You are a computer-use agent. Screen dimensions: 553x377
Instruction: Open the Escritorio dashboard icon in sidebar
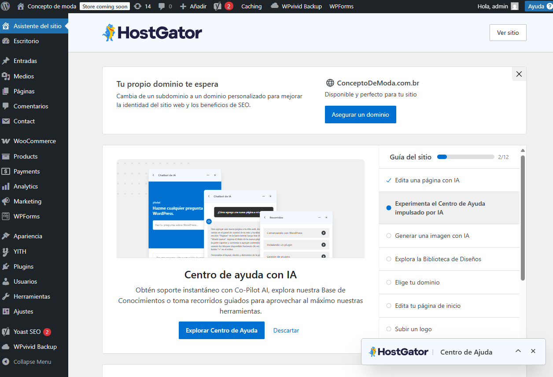point(6,41)
